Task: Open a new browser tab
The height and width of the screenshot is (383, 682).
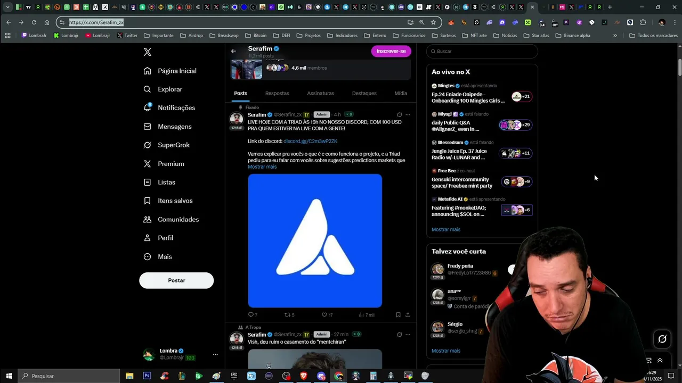Action: pyautogui.click(x=610, y=7)
